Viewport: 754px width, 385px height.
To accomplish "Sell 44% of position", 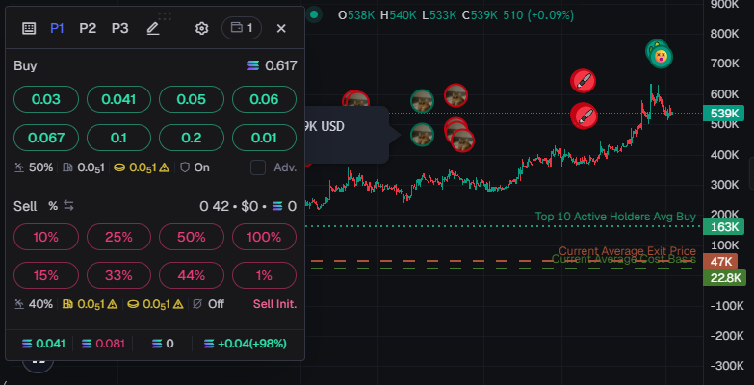I will tap(192, 275).
